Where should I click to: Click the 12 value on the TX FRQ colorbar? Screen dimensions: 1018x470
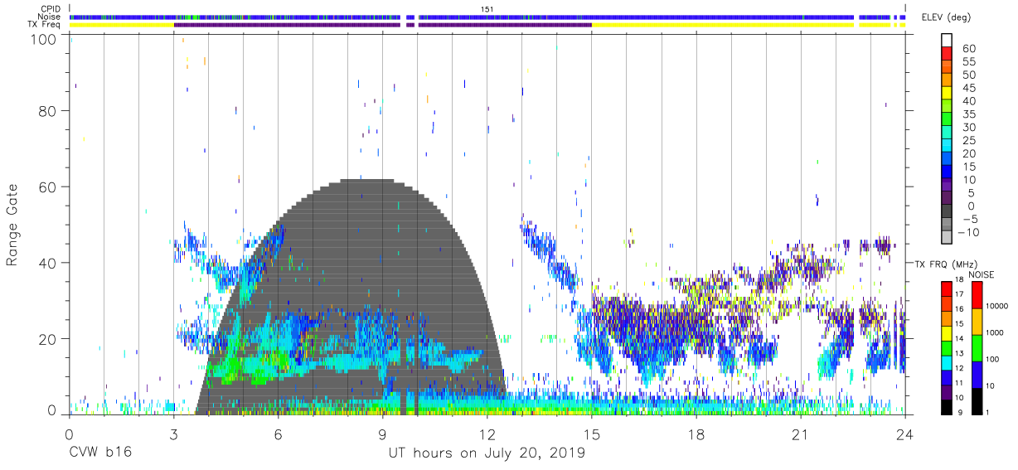(x=962, y=368)
